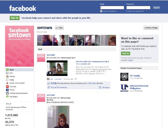Viewport: 168px width, 128px height.
Task: Click the Wall speech bubble icon
Action: (x=7, y=70)
